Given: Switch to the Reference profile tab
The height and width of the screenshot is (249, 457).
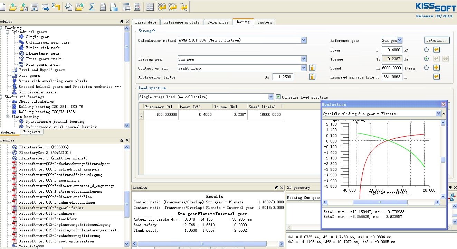Looking at the screenshot, I should [182, 22].
